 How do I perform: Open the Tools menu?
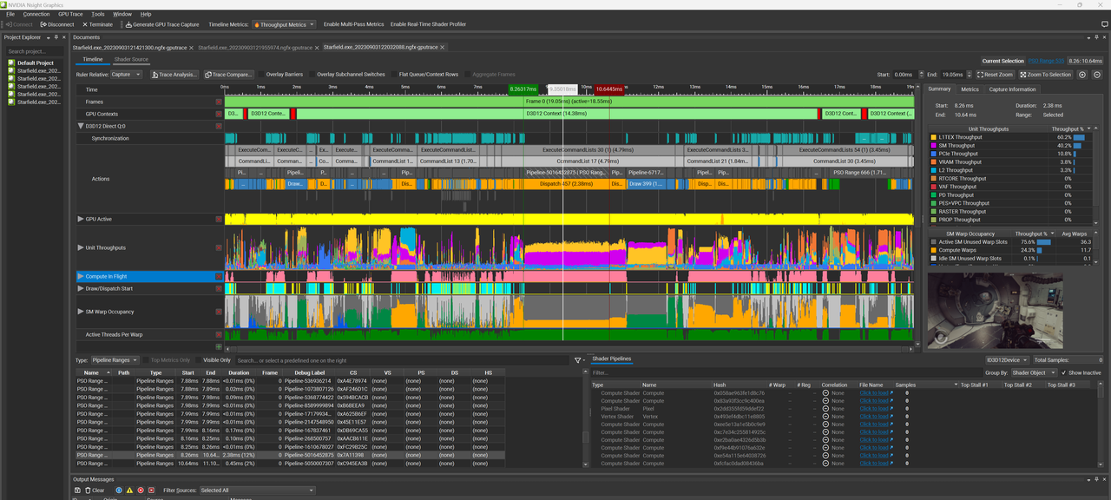click(98, 14)
